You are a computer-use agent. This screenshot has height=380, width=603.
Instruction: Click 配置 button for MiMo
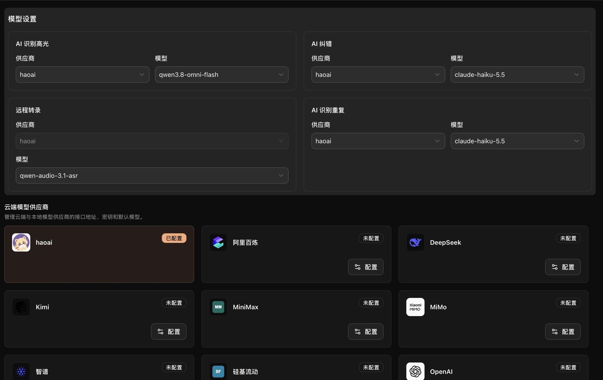tap(562, 332)
